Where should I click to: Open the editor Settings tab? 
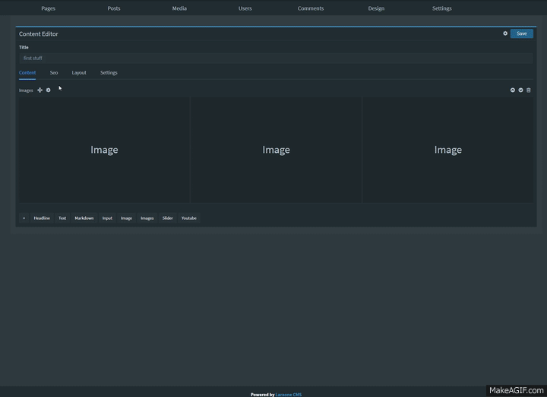(109, 72)
